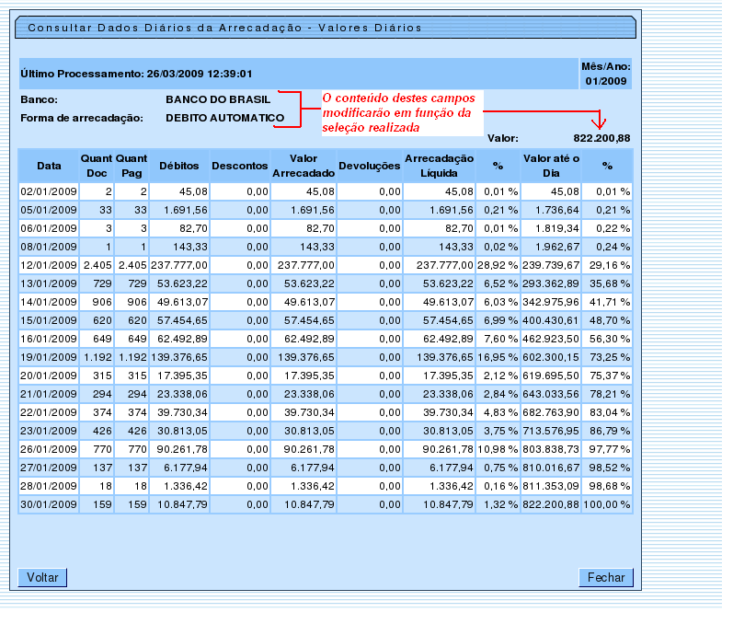
Task: Click the Quant Doc column header
Action: pos(97,166)
